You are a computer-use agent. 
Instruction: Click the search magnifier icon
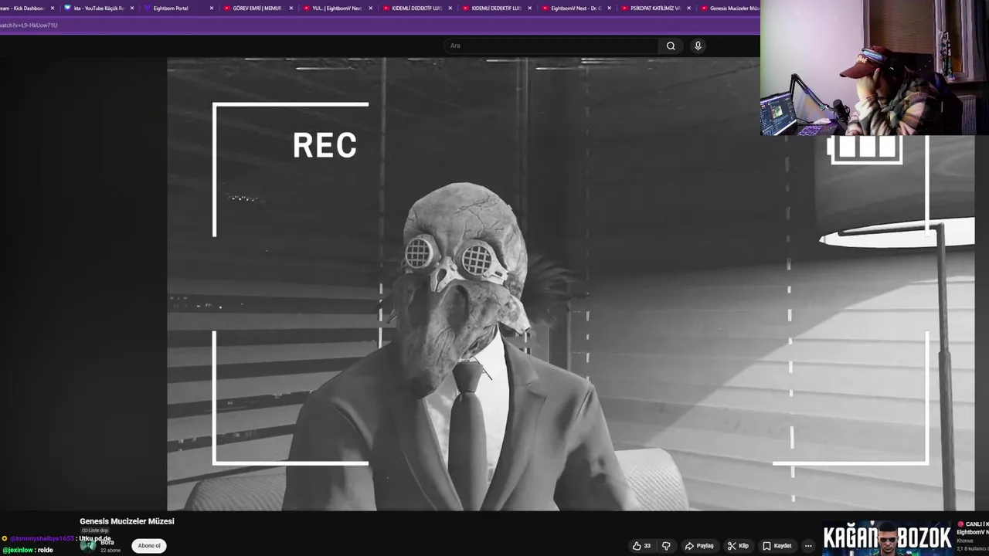[x=671, y=46]
